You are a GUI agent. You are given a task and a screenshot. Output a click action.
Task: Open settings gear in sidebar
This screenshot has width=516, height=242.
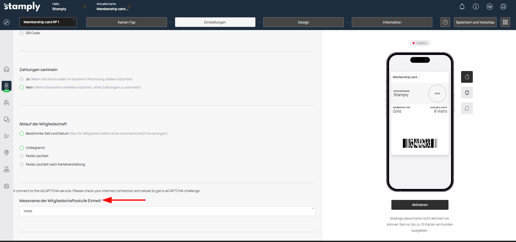(x=7, y=186)
